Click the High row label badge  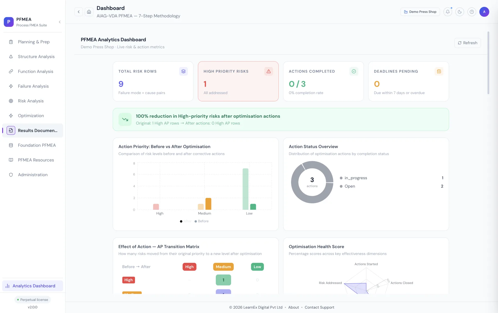click(128, 280)
